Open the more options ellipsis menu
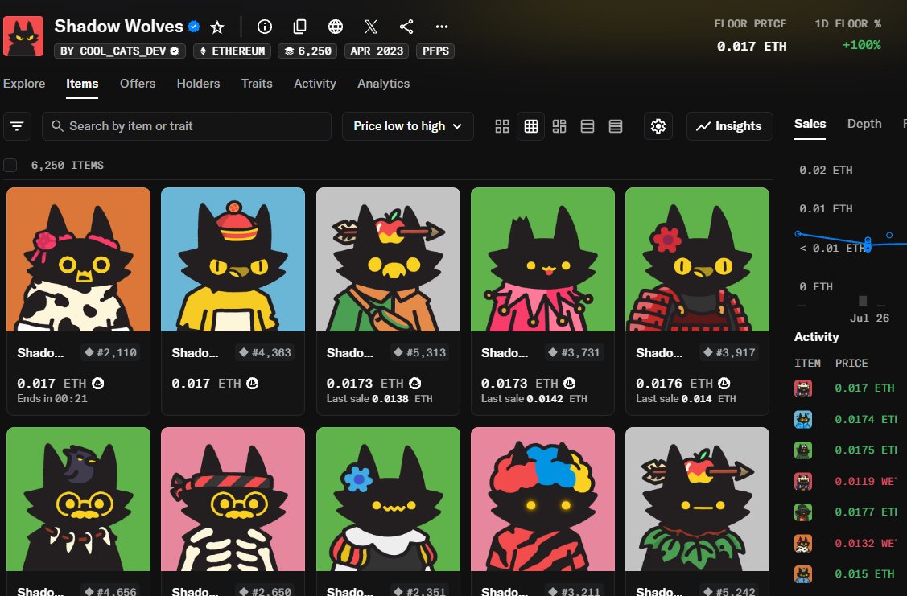This screenshot has width=907, height=596. pyautogui.click(x=442, y=27)
